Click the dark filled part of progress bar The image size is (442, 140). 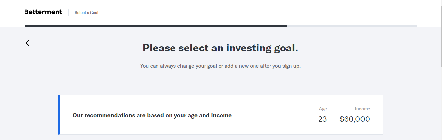coord(156,26)
